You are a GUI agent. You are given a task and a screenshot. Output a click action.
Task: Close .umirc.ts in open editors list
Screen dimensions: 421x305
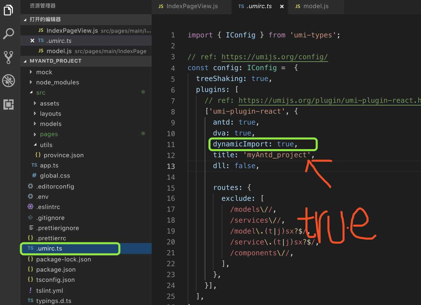point(32,41)
